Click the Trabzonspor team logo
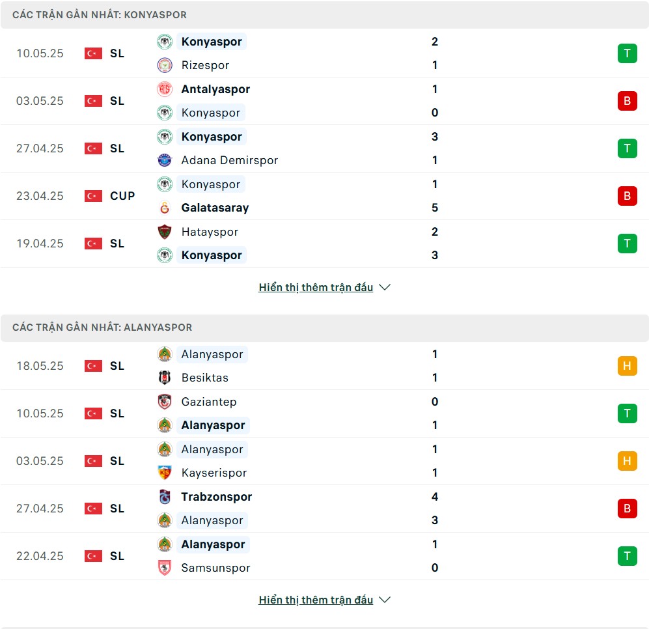This screenshot has height=629, width=649. coord(165,496)
